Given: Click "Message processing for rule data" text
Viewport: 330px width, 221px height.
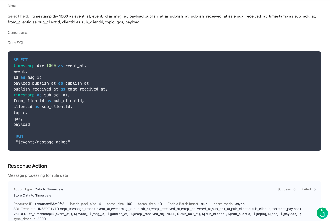Looking at the screenshot, I should pos(38,175).
